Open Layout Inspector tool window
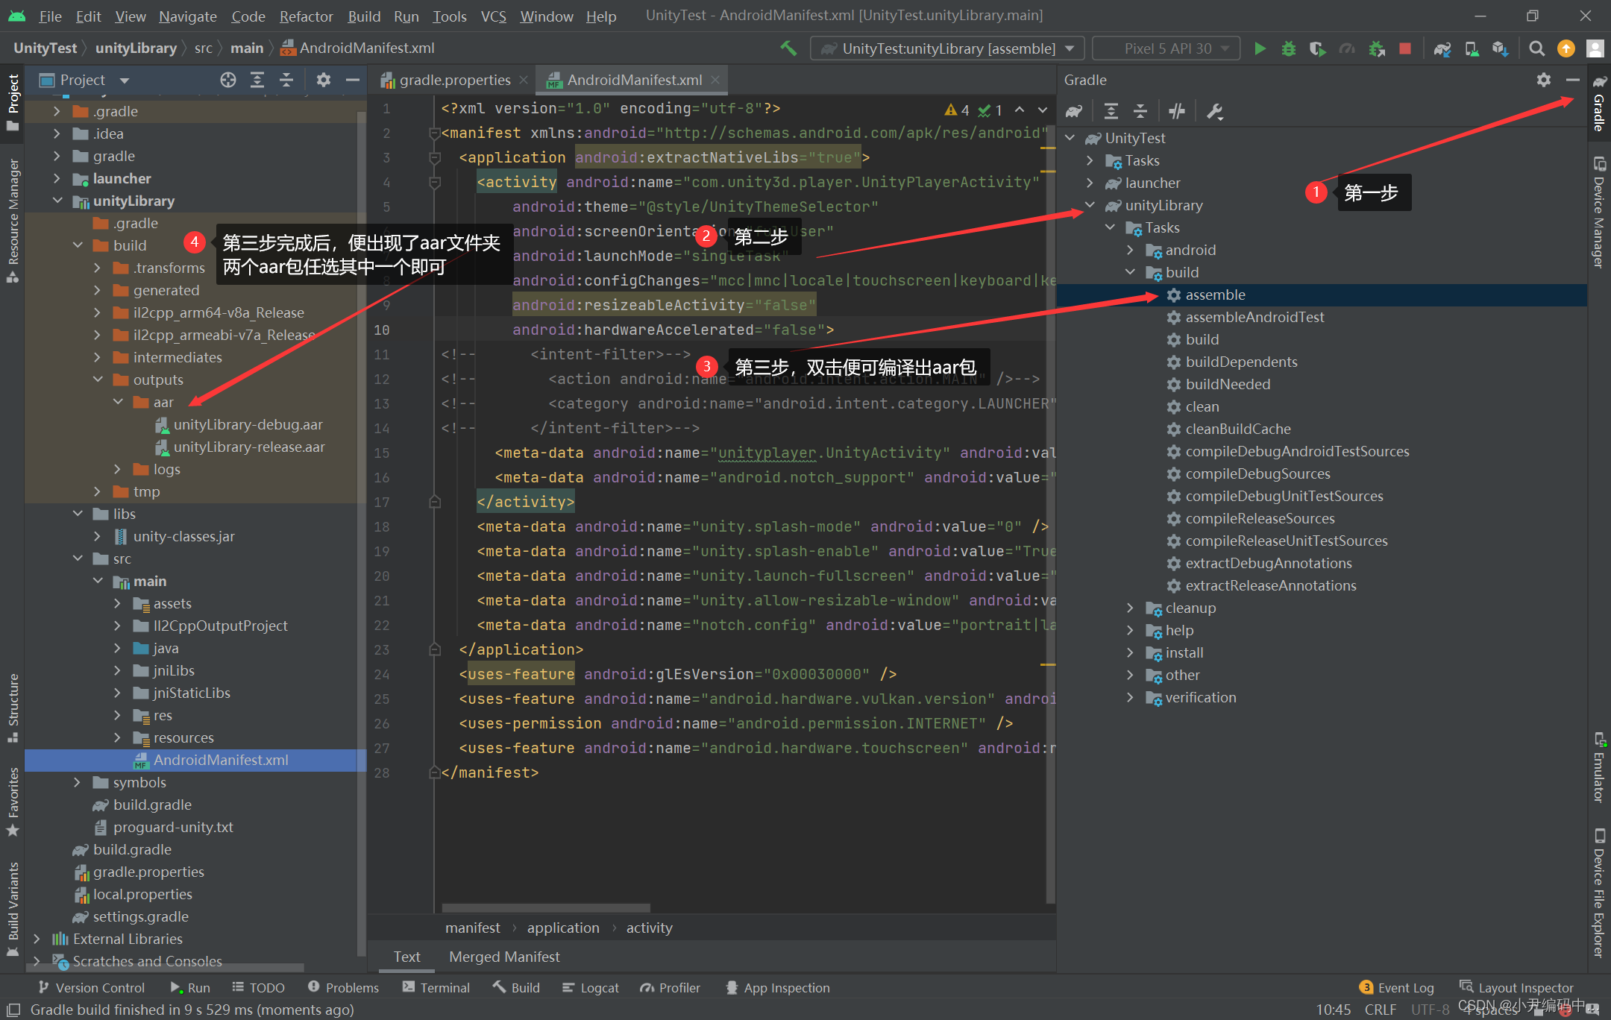Screen dimensions: 1611x1020 coord(1516,987)
